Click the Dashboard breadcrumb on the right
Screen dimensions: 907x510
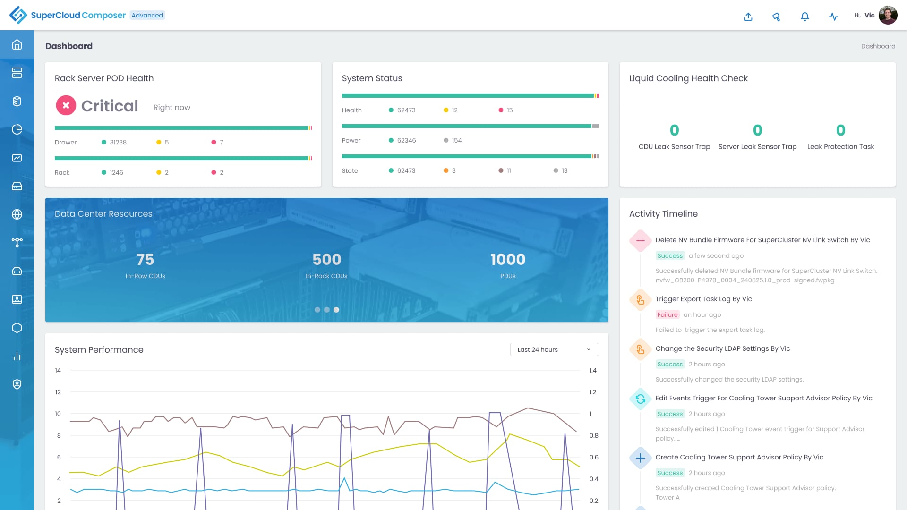tap(878, 46)
